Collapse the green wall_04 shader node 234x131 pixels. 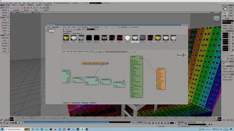(141, 57)
